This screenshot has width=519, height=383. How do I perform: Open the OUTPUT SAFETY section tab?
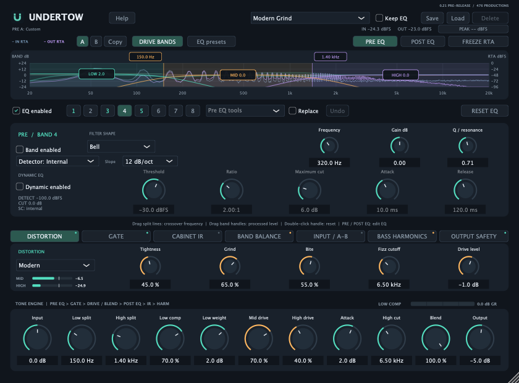tap(474, 237)
